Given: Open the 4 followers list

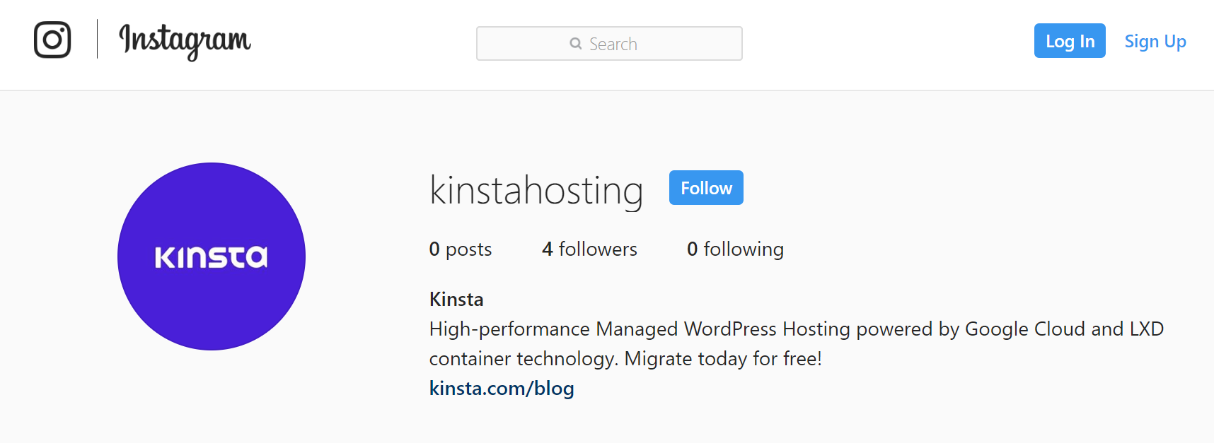Looking at the screenshot, I should point(589,249).
